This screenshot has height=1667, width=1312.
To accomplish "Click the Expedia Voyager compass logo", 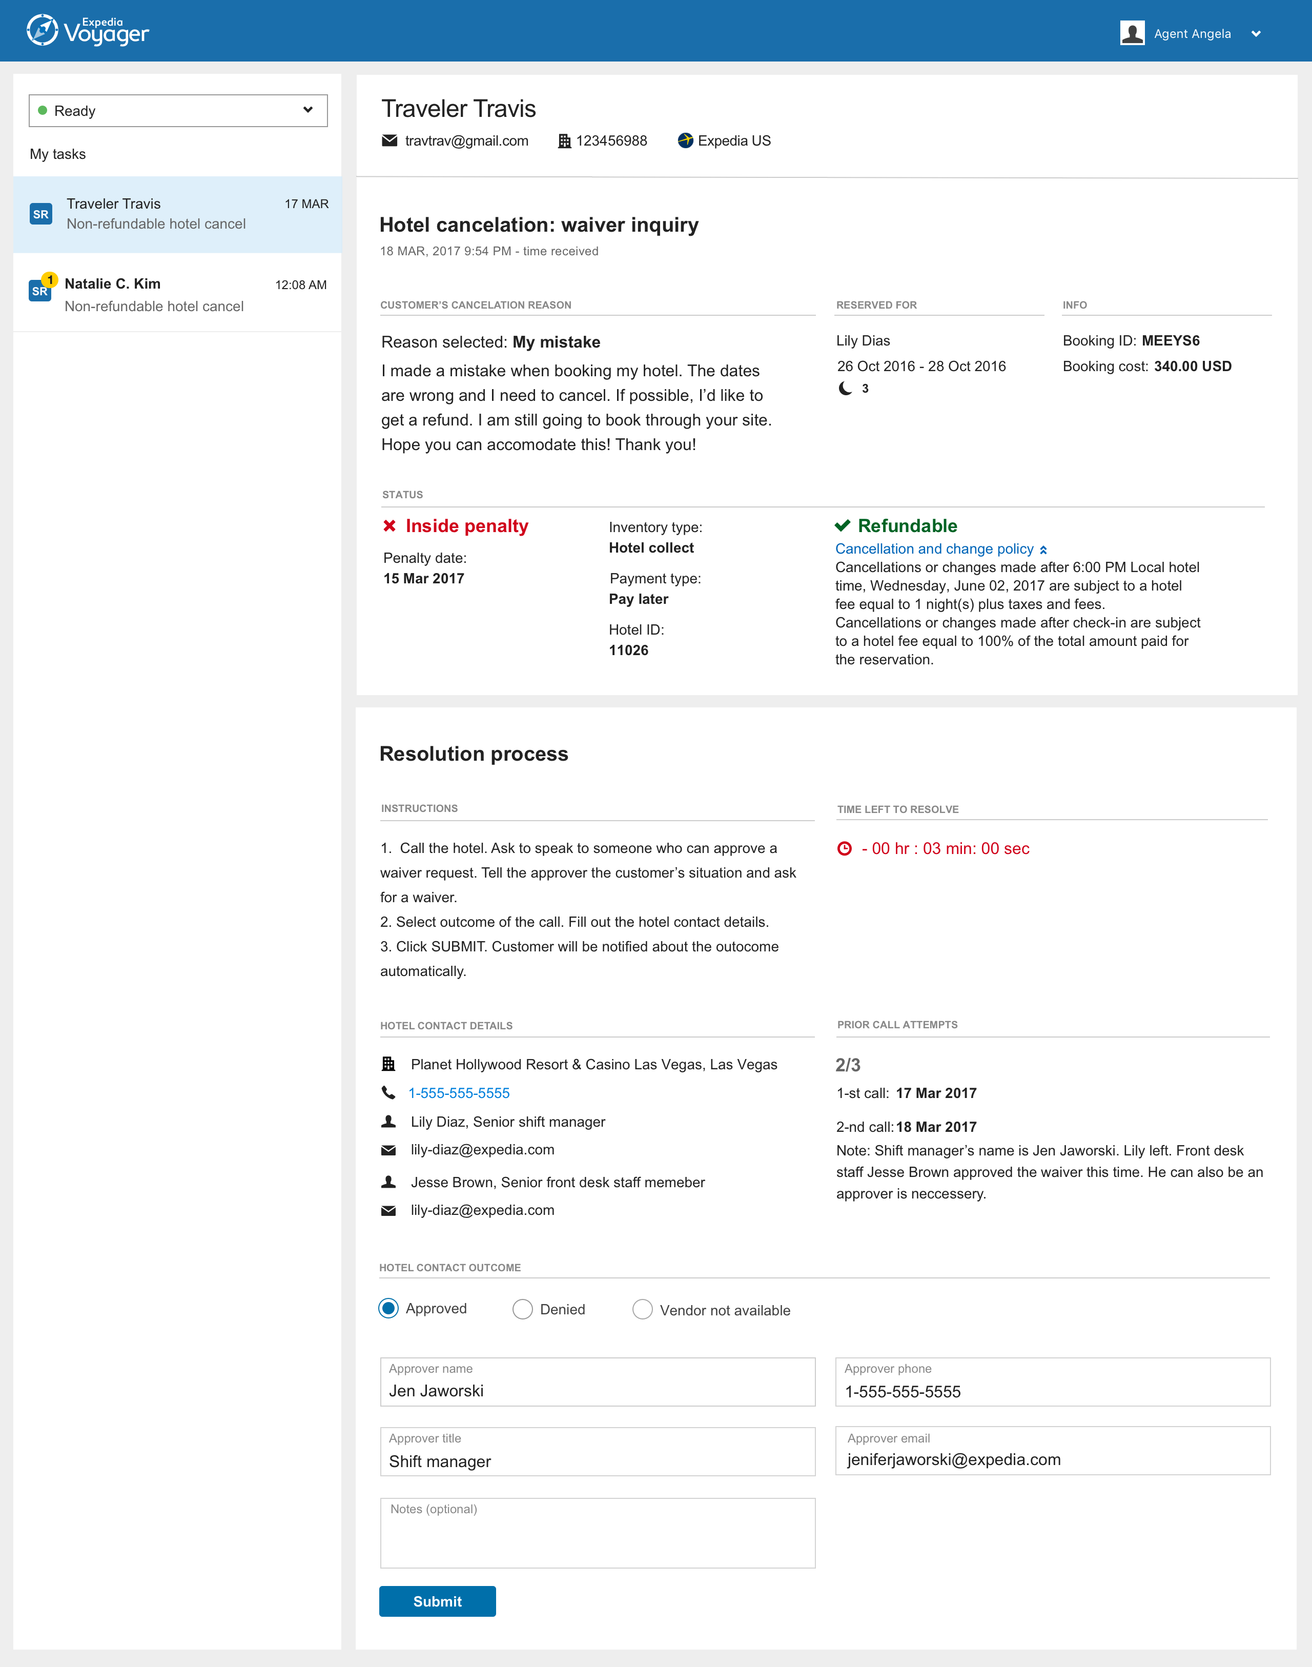I will (42, 31).
